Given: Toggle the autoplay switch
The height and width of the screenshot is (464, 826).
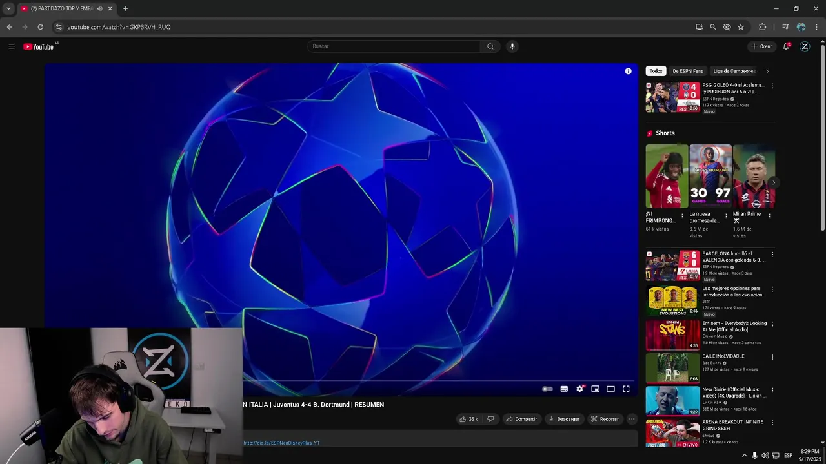Looking at the screenshot, I should click(x=547, y=389).
